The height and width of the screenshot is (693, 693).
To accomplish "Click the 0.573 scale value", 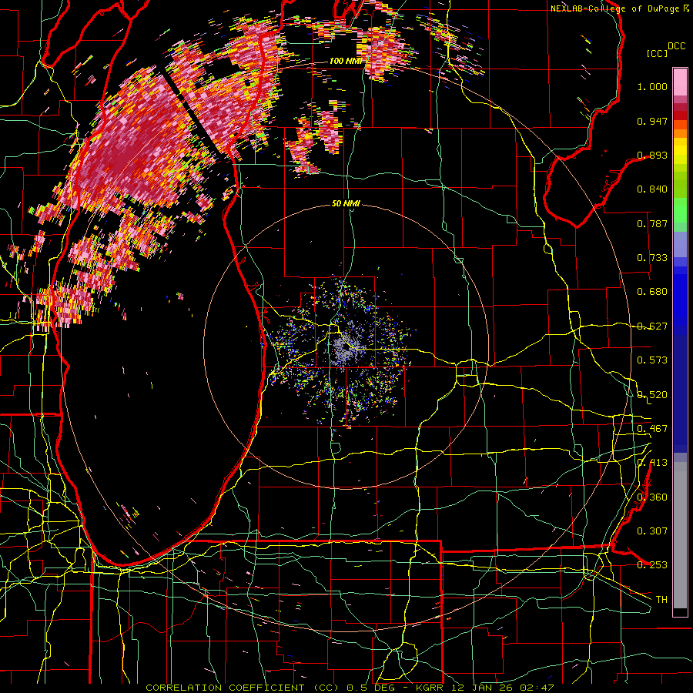I will [652, 360].
